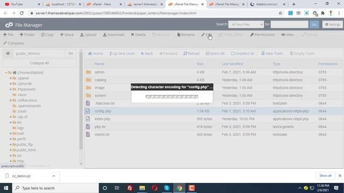Click the Copy toolbar button
The image size is (344, 193).
point(47,34)
